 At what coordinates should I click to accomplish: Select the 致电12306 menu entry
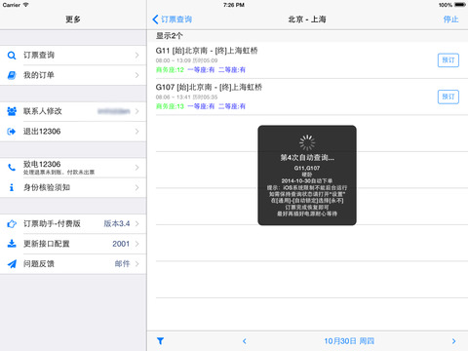click(73, 168)
